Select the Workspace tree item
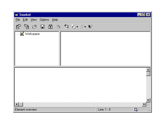The image size is (165, 124). 32,34
